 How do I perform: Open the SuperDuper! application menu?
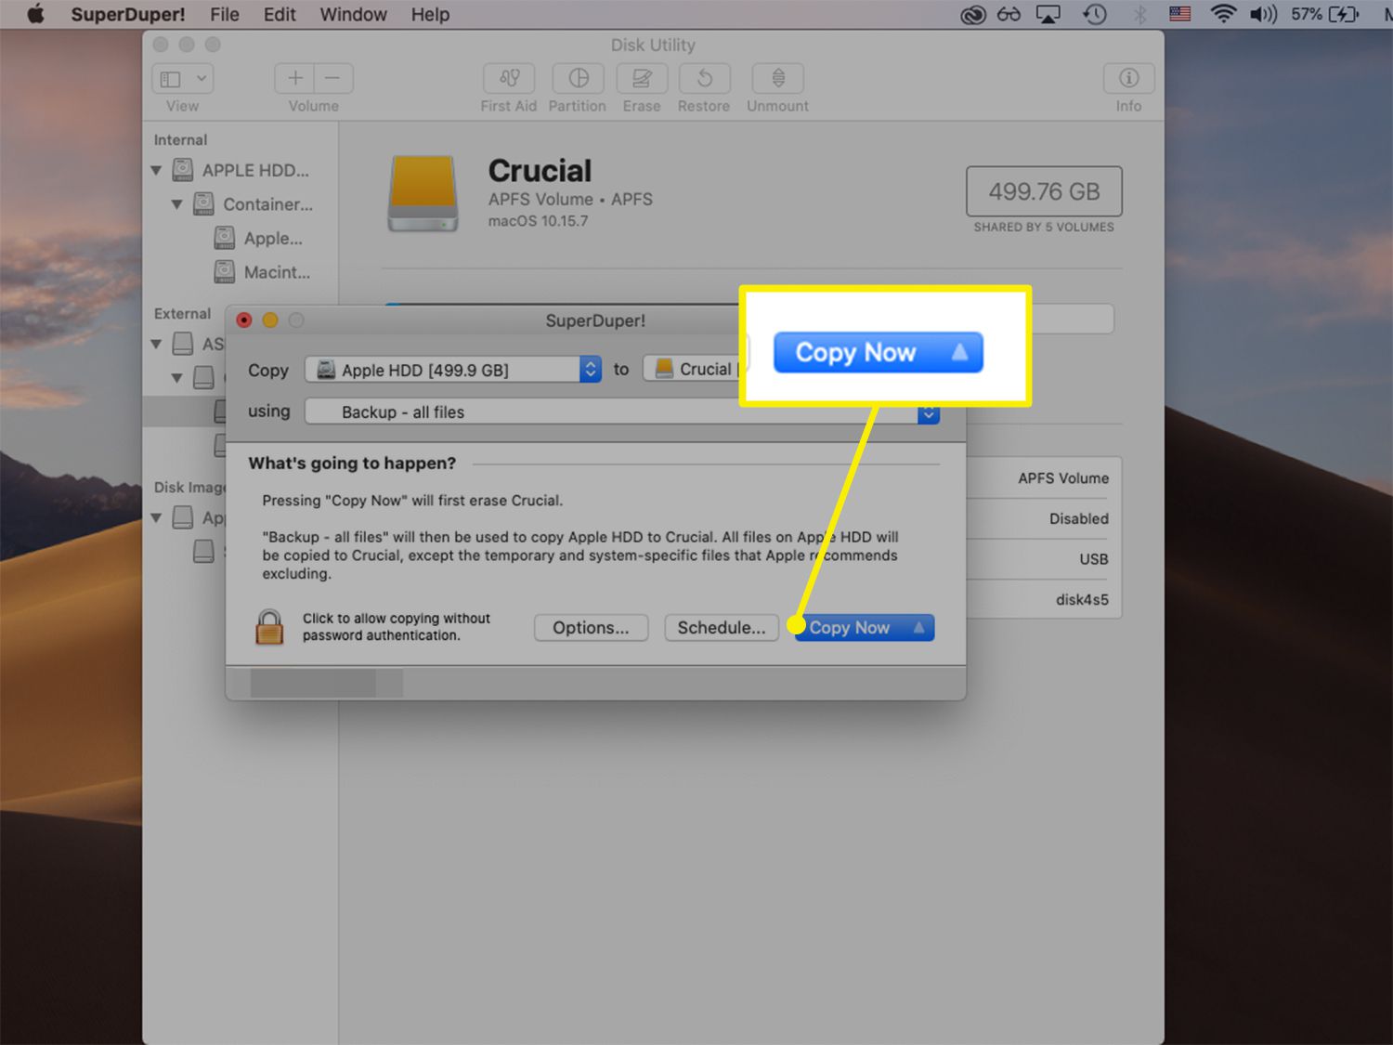128,14
